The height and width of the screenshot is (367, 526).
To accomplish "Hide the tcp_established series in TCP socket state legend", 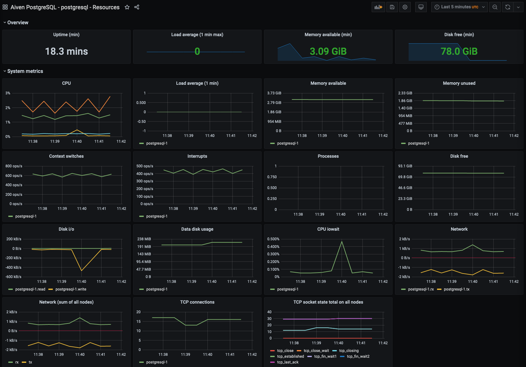I will tap(290, 356).
